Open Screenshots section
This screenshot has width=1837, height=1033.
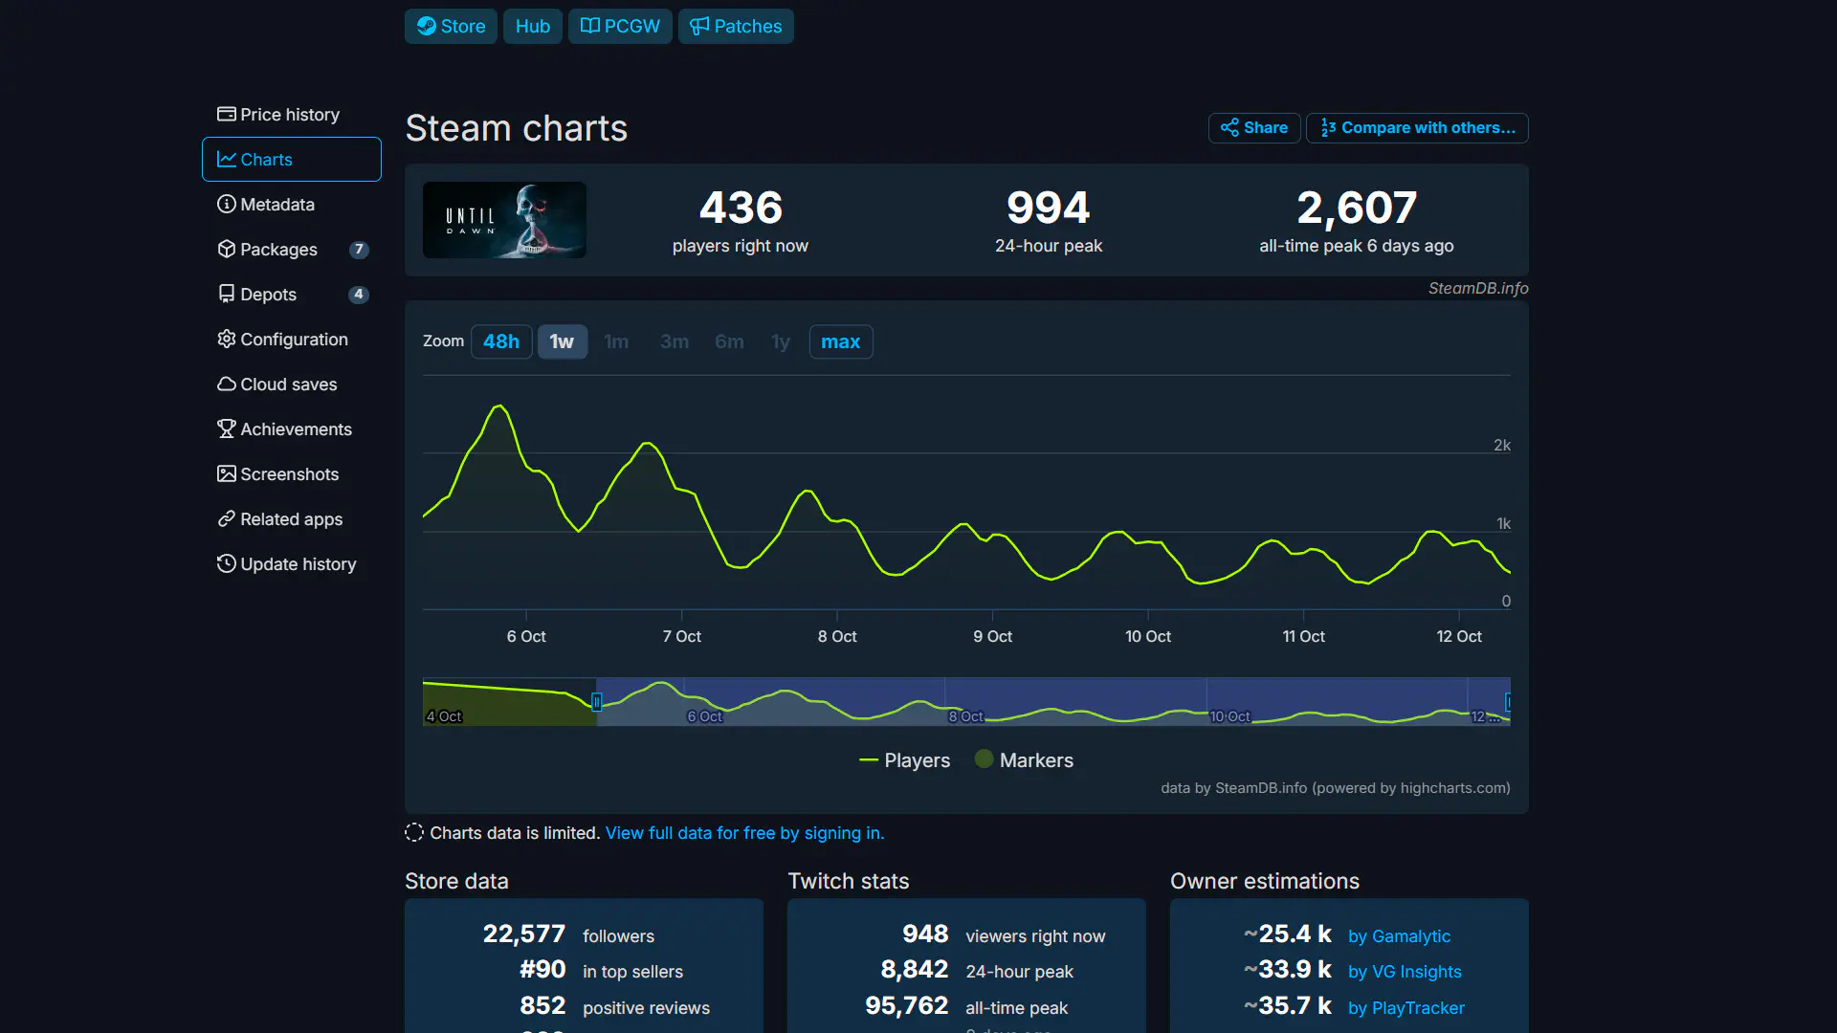click(x=292, y=473)
